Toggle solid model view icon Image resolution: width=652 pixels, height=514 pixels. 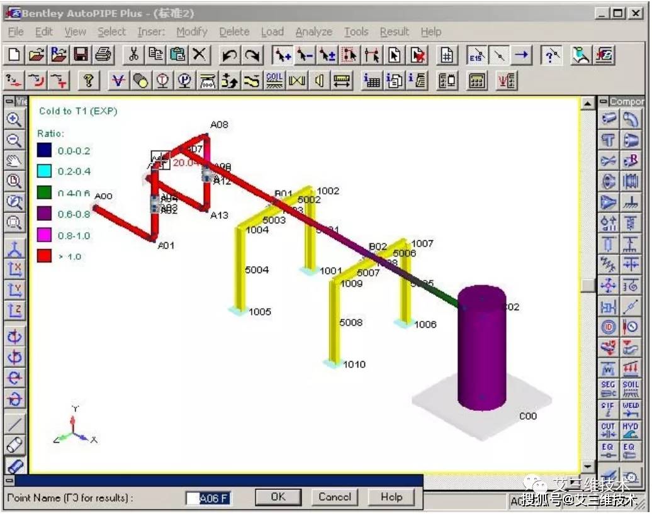click(x=14, y=466)
